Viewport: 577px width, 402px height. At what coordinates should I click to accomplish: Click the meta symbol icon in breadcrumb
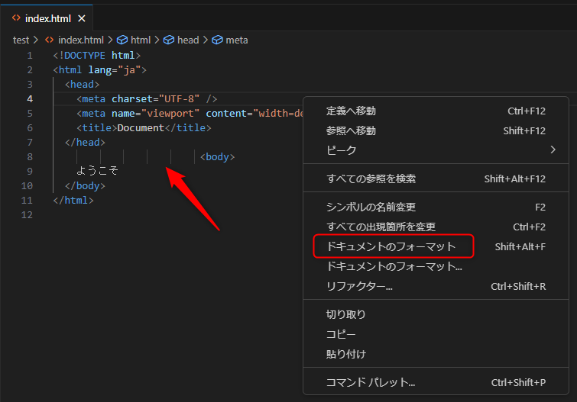click(x=217, y=40)
